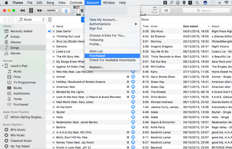
Task: Open the Wi-Fi status icon
Action: pos(226,3)
